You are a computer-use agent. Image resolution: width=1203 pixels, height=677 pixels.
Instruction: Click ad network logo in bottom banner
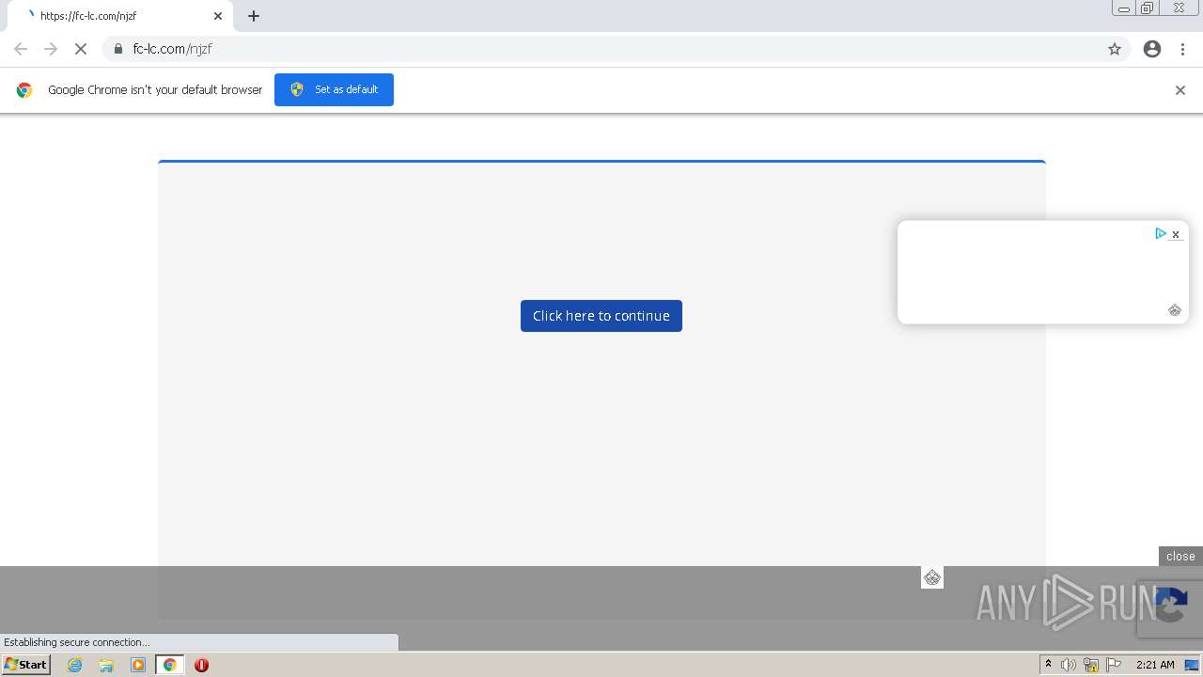point(932,577)
